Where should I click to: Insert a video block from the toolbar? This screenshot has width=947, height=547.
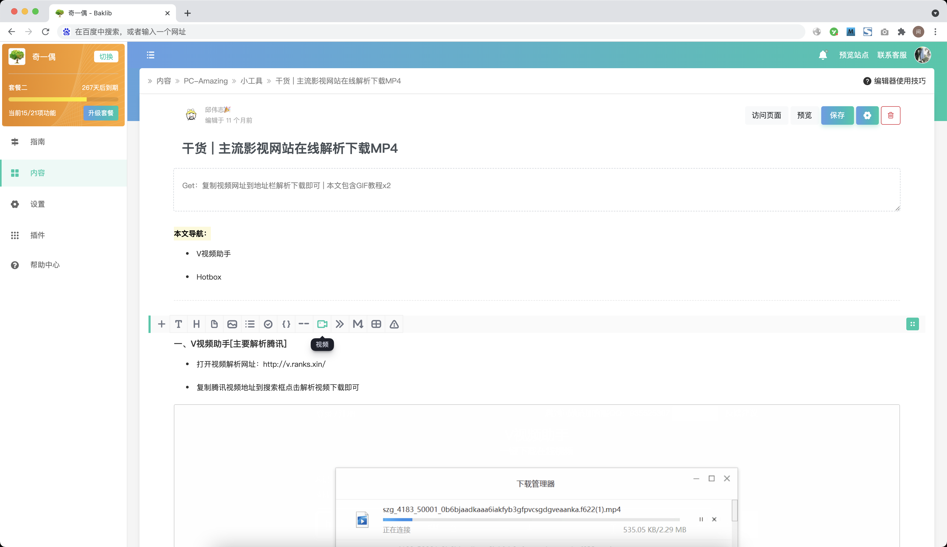[x=322, y=323]
